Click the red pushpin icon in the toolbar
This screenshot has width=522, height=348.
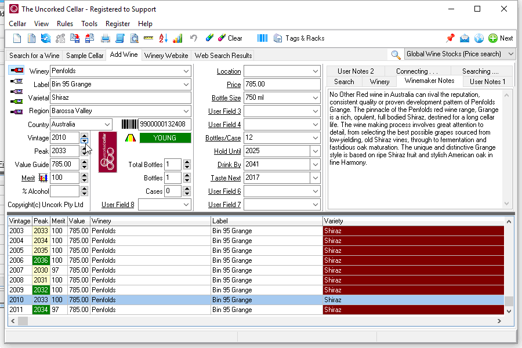[450, 38]
